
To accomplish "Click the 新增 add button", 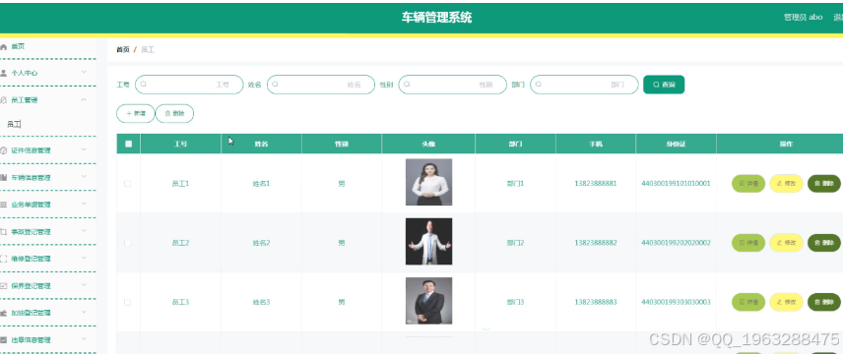I will tap(136, 113).
